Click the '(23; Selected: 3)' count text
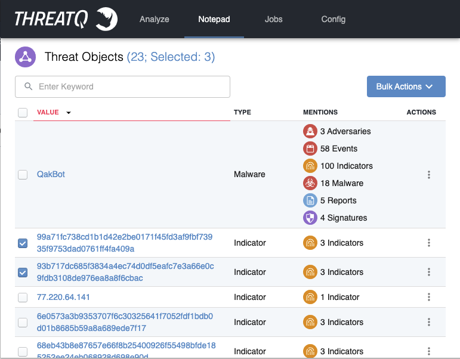The height and width of the screenshot is (359, 460). (x=171, y=57)
